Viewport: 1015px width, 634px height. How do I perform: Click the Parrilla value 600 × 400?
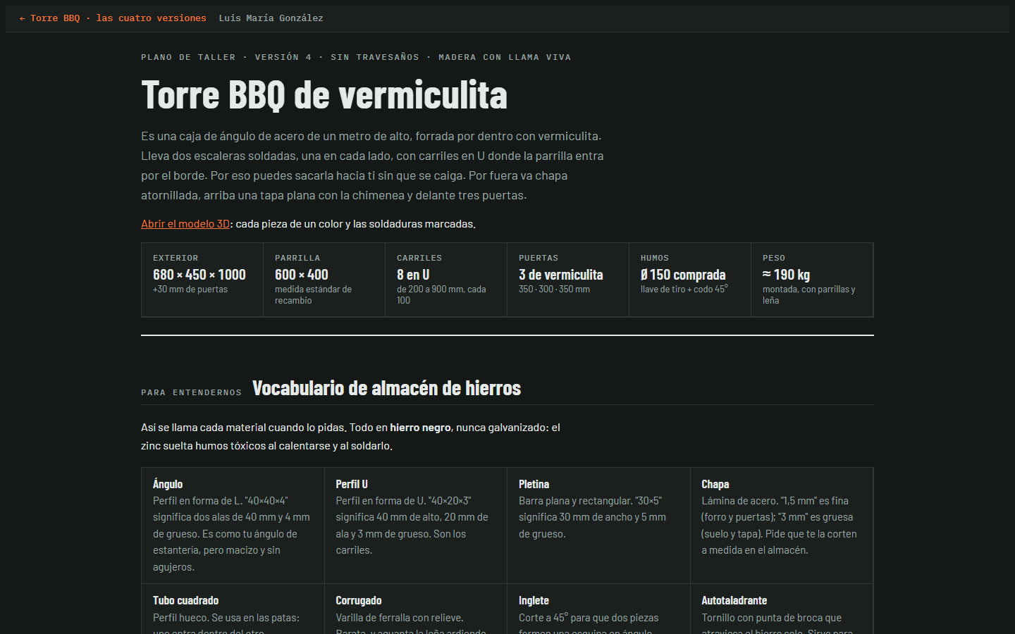coord(302,275)
